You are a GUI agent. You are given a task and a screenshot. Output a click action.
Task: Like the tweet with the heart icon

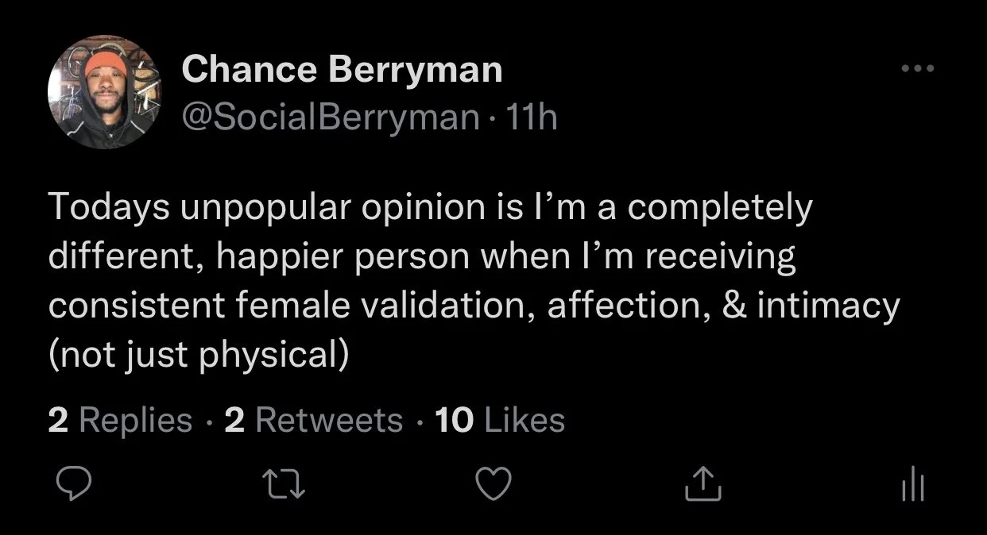493,483
